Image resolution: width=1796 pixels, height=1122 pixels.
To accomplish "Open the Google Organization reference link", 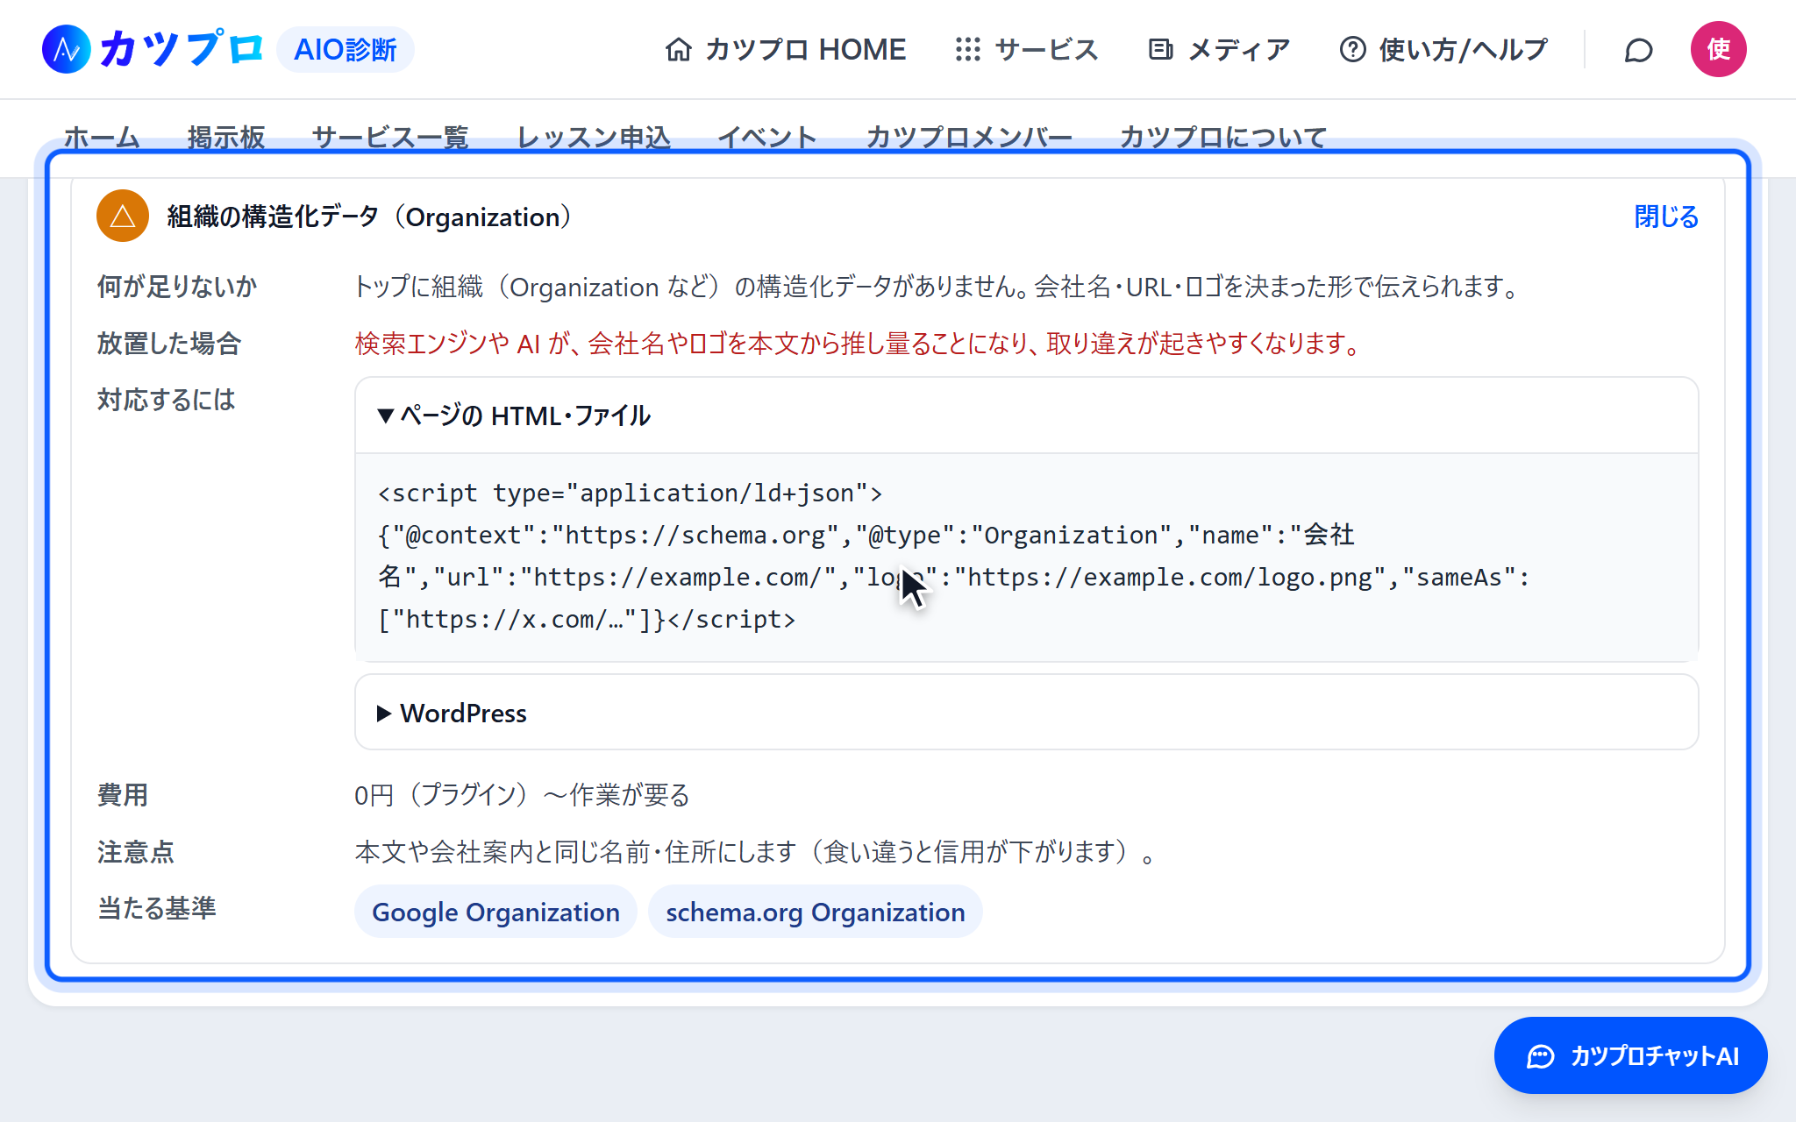I will 495,912.
